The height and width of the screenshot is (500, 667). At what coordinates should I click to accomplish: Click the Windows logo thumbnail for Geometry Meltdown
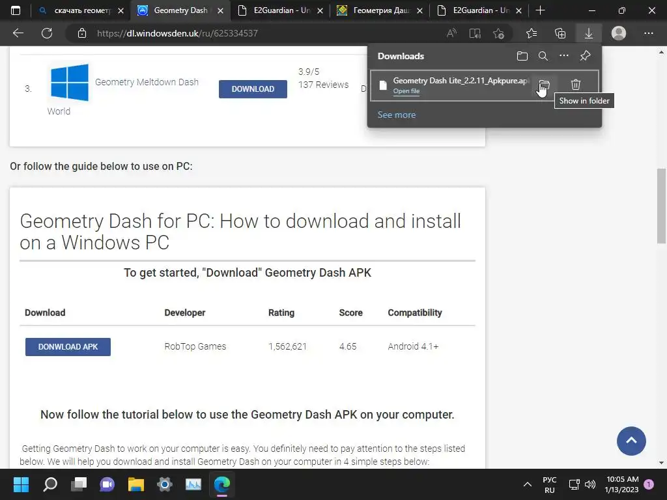coord(70,83)
